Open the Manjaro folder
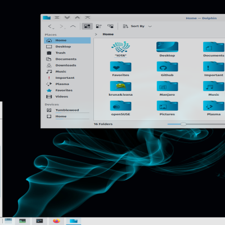The height and width of the screenshot is (225, 225). [167, 88]
